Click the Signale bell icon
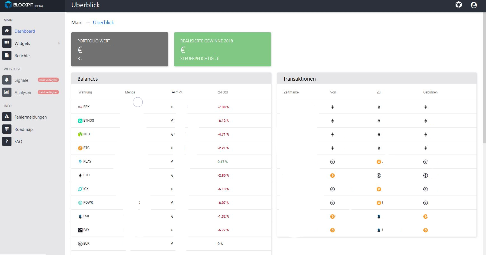 pos(7,80)
